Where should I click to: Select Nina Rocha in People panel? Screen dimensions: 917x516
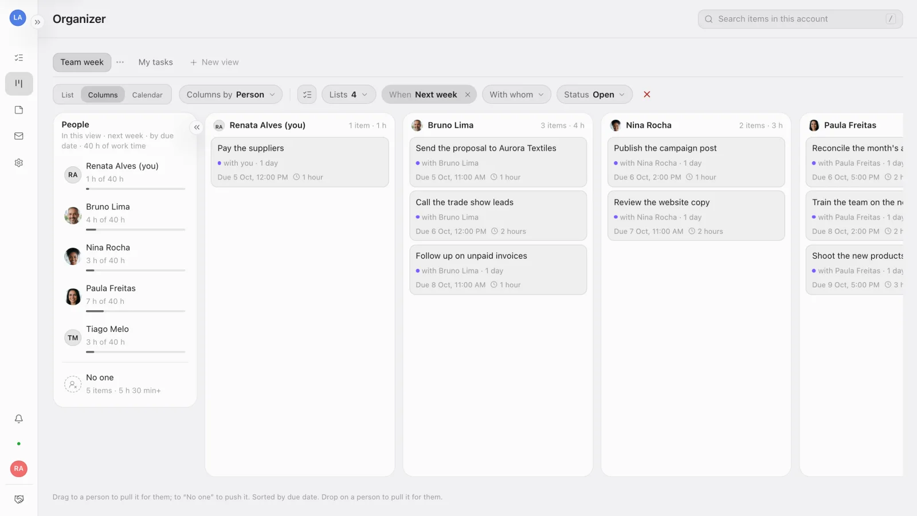coord(125,256)
